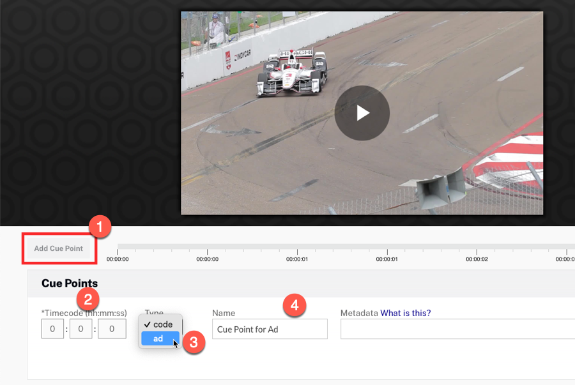Click the red number 4 badge
575x385 pixels.
(x=294, y=306)
